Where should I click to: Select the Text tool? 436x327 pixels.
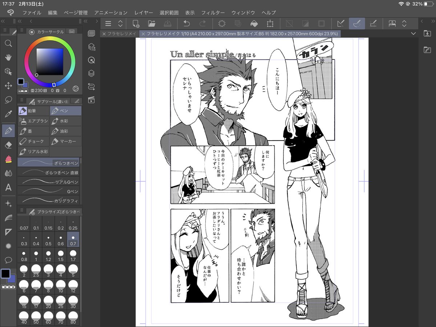8,187
